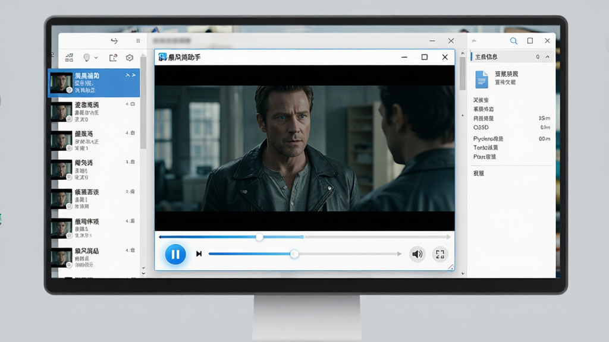This screenshot has height=342, width=609.
Task: Click the curved back arrow above the playlist
Action: pyautogui.click(x=114, y=41)
